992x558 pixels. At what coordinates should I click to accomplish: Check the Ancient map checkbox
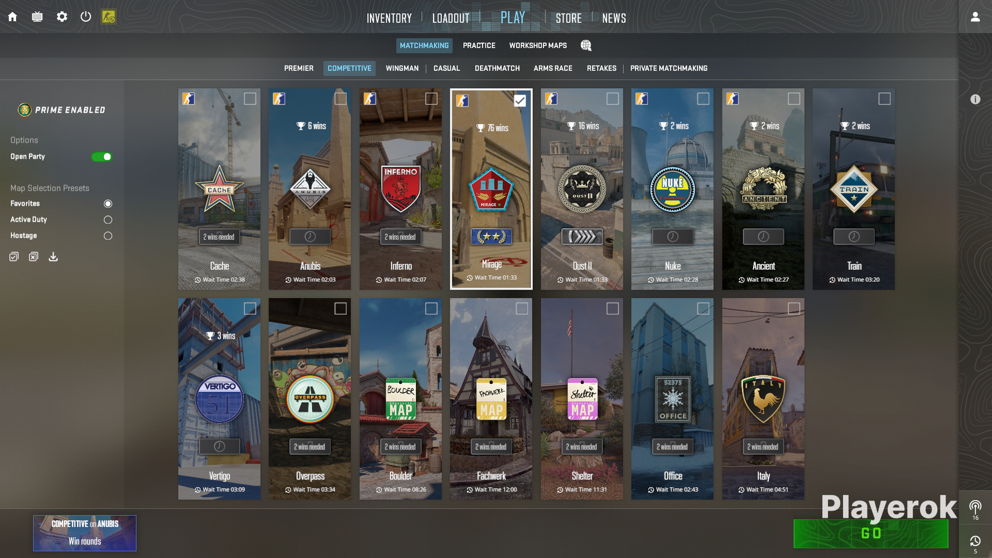pyautogui.click(x=794, y=99)
